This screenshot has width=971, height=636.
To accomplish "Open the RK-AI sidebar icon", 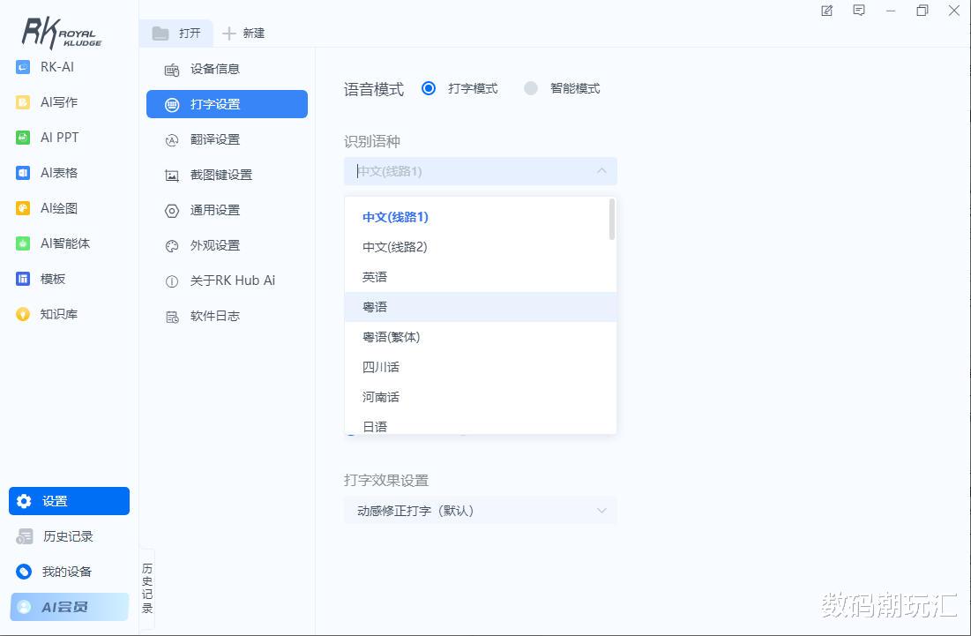I will click(23, 67).
